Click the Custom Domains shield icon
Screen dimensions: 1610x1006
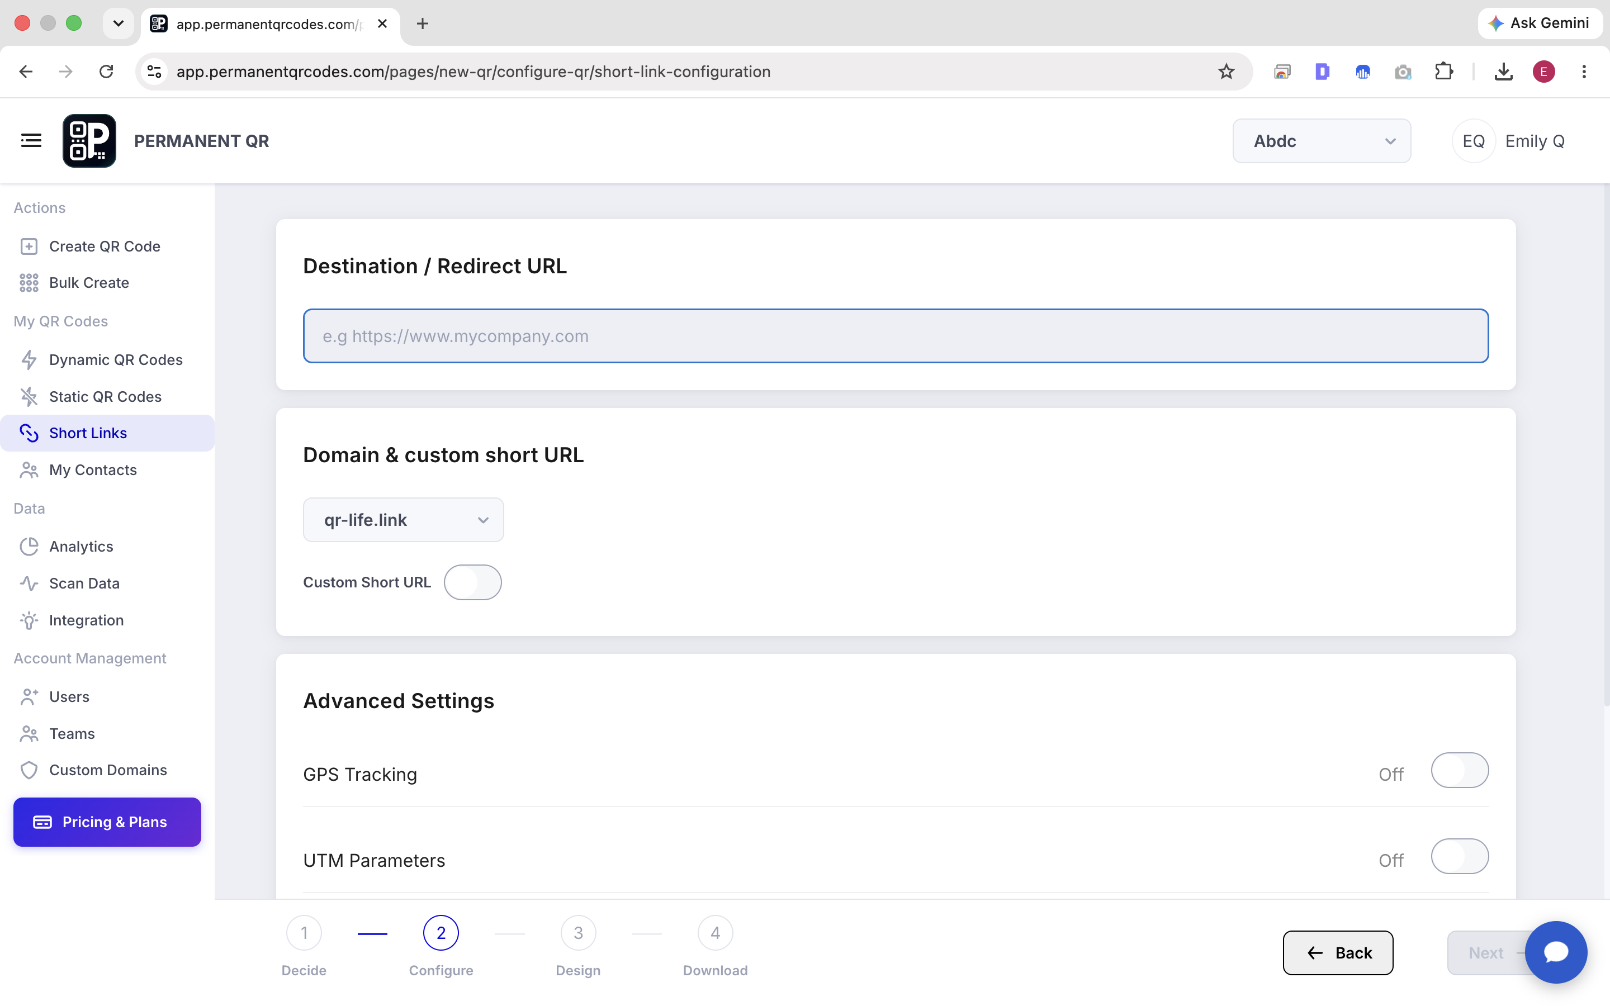pyautogui.click(x=29, y=771)
